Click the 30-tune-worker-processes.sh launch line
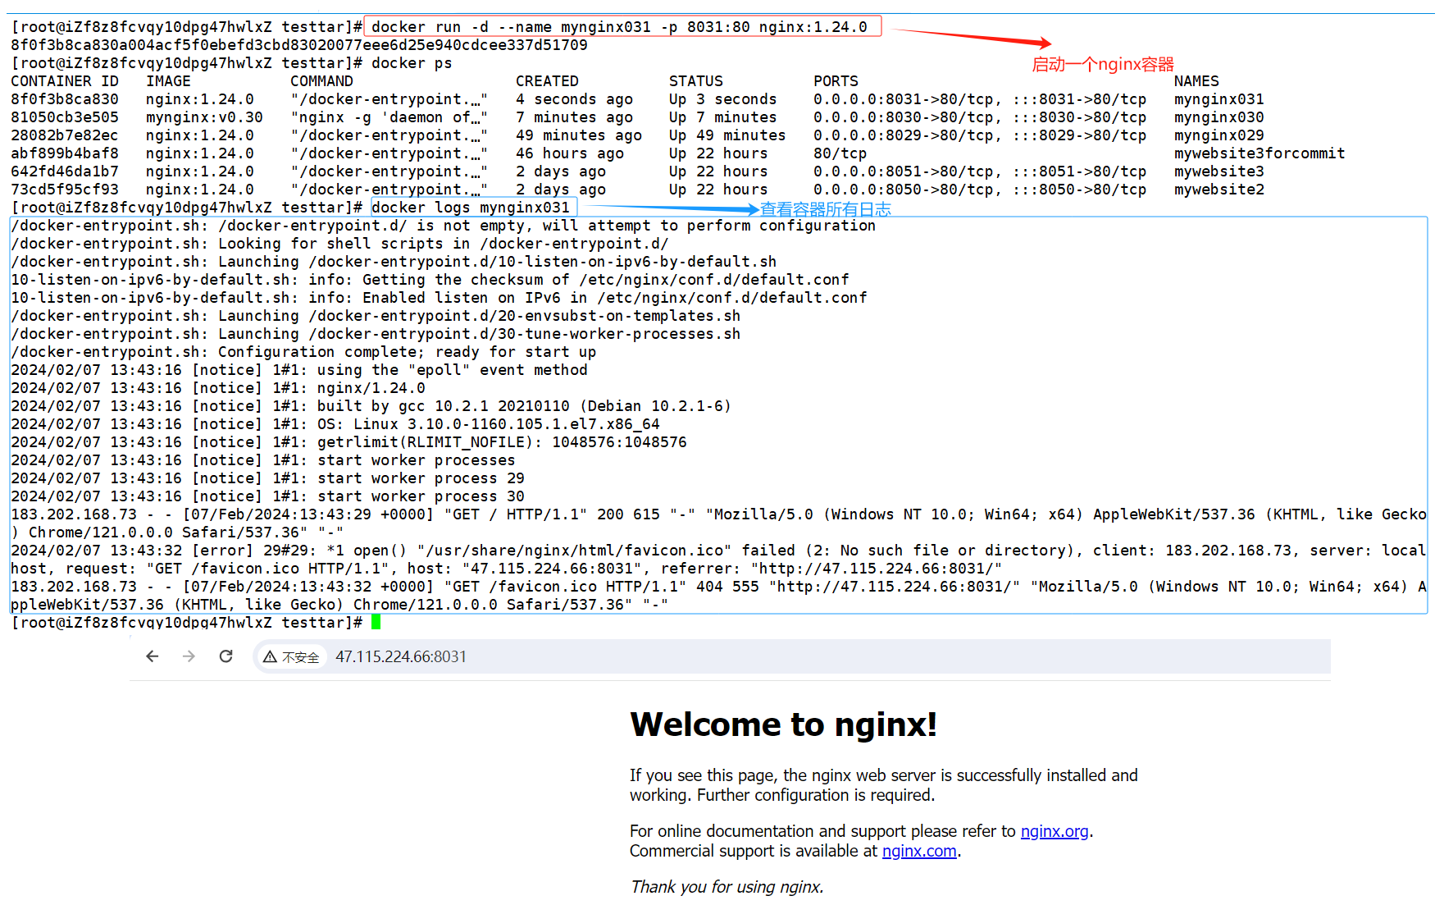Viewport: 1444px width, 905px height. click(x=376, y=334)
